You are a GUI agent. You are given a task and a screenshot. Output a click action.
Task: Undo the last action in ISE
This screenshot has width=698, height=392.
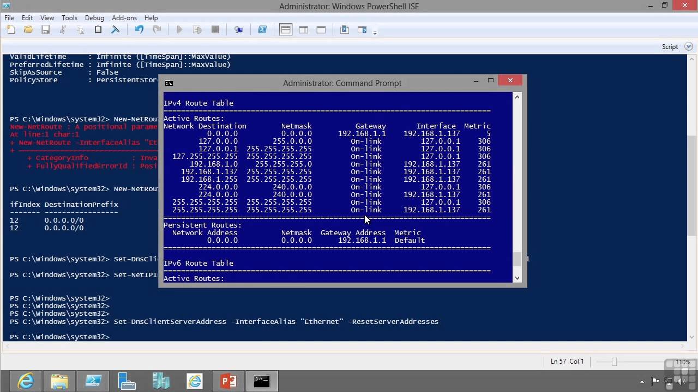pyautogui.click(x=139, y=30)
